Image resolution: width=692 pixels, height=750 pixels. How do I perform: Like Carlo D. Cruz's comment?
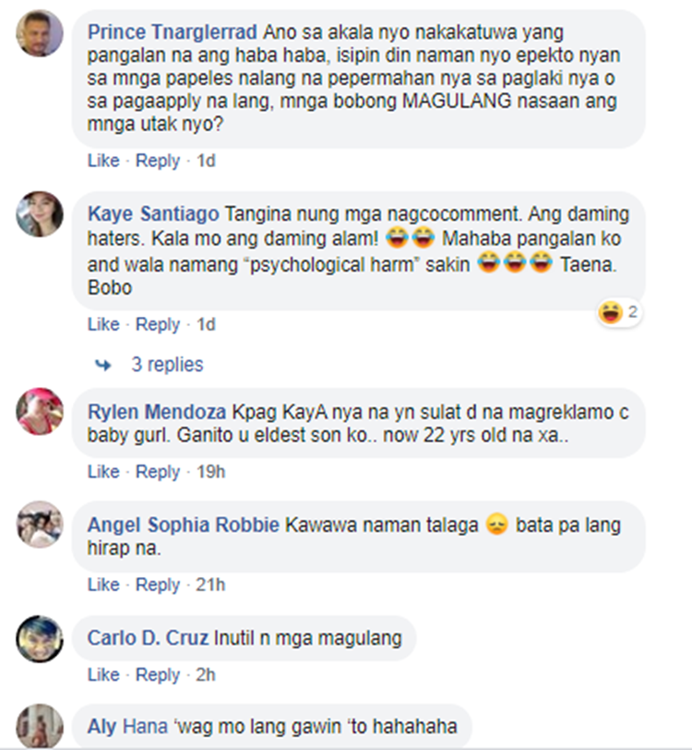(103, 674)
